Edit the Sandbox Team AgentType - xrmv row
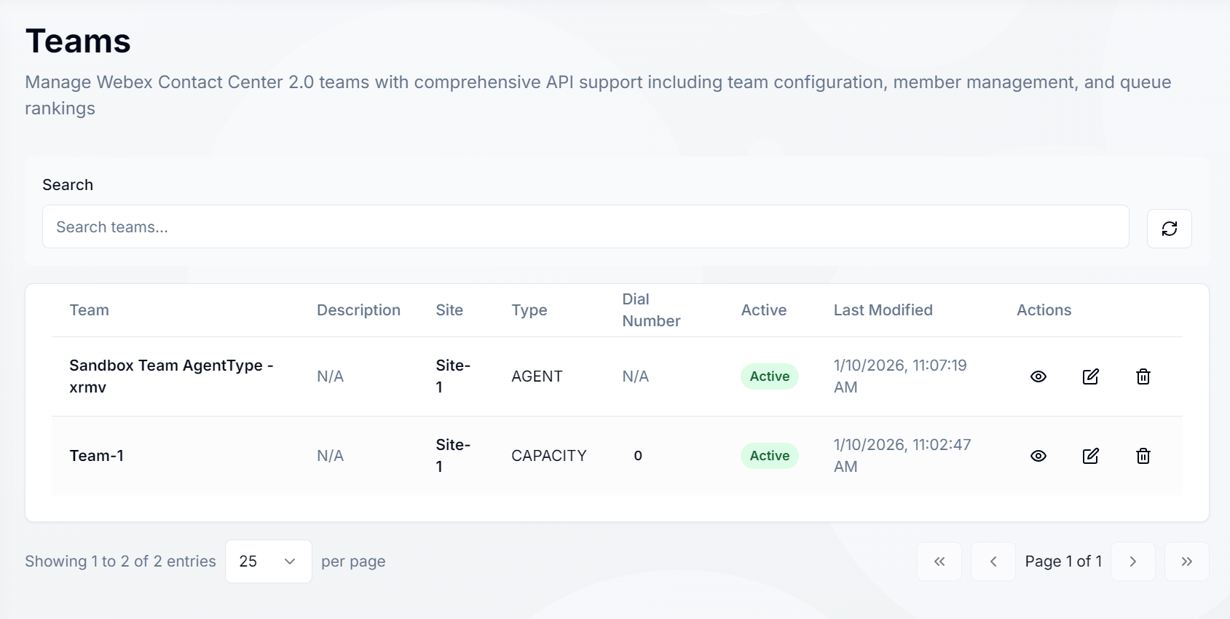The height and width of the screenshot is (619, 1230). 1090,376
